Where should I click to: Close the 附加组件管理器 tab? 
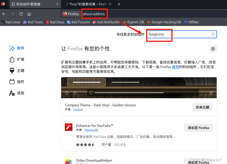tap(57, 4)
